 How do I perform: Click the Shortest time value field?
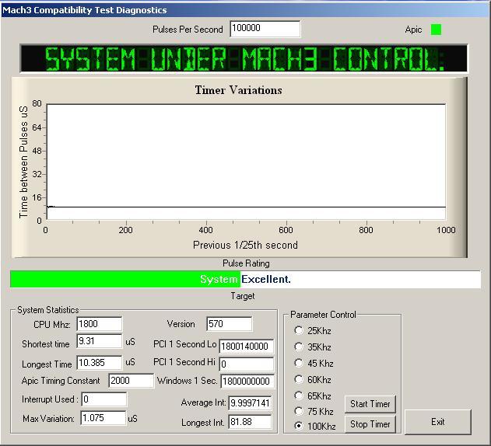tap(99, 341)
